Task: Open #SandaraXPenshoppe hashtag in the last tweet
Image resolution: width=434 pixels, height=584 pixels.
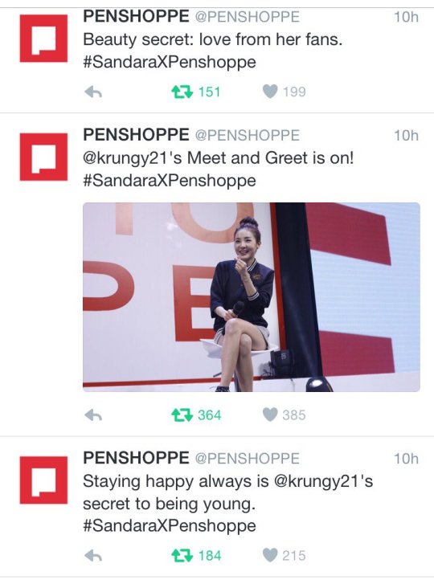Action: click(170, 526)
